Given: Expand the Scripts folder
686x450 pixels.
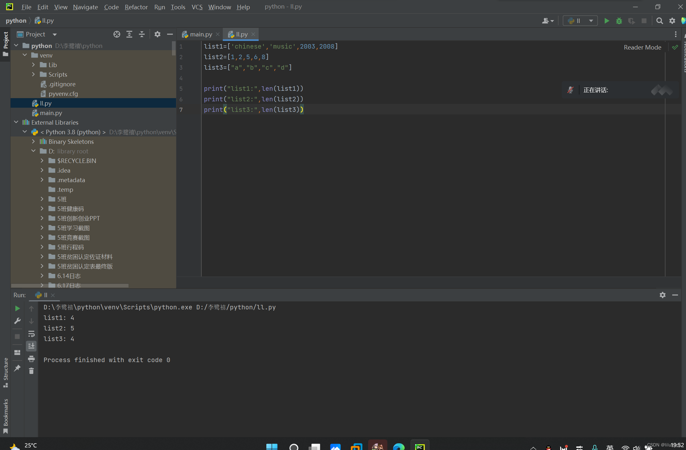Looking at the screenshot, I should coord(33,74).
